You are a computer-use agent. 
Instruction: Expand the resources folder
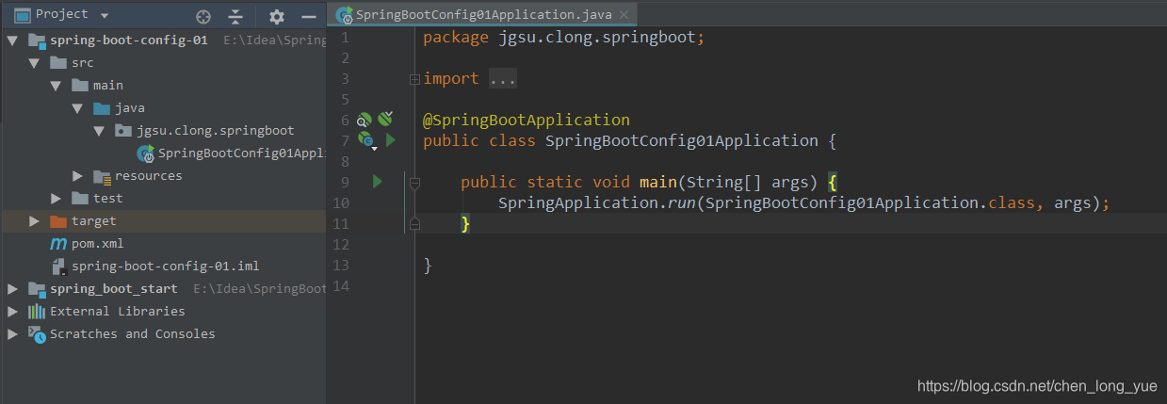78,176
